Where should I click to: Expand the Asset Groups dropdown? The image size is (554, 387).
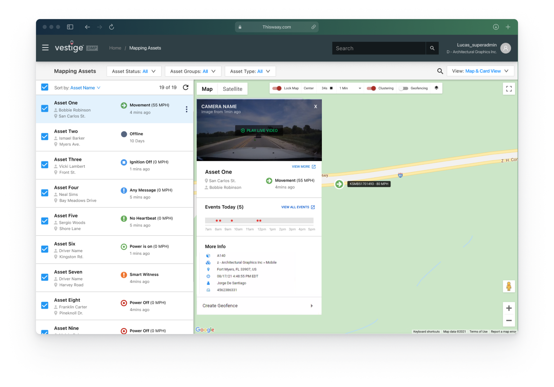(x=193, y=71)
